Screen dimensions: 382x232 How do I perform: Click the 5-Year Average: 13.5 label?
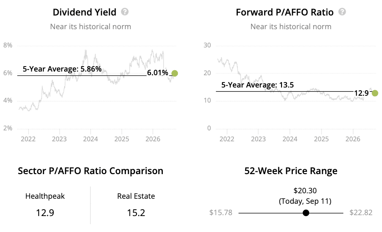point(257,85)
